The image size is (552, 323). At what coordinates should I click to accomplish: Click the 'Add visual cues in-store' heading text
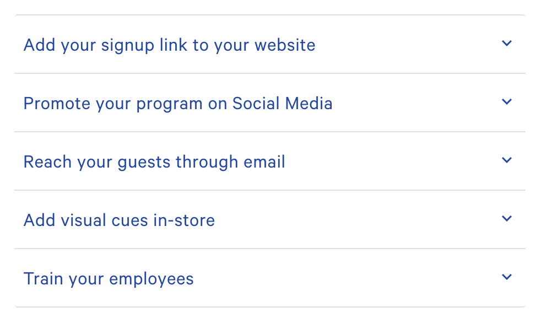[119, 220]
